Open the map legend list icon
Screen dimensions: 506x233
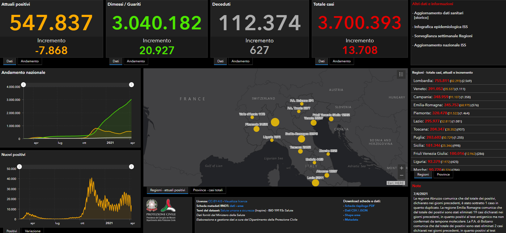pos(401,74)
